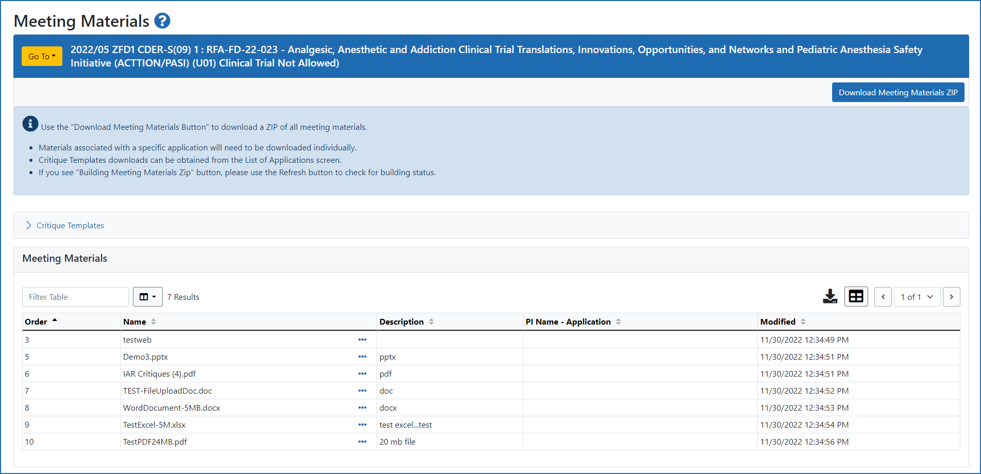
Task: Click modified date 11/30/2022 12:34:56 PM
Action: [804, 442]
